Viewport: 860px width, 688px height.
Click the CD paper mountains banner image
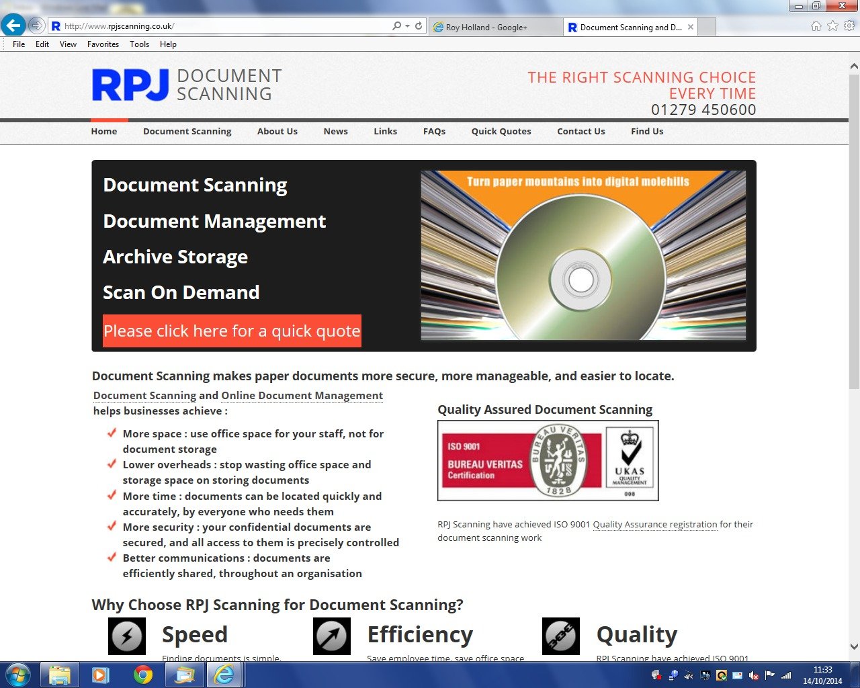tap(583, 255)
